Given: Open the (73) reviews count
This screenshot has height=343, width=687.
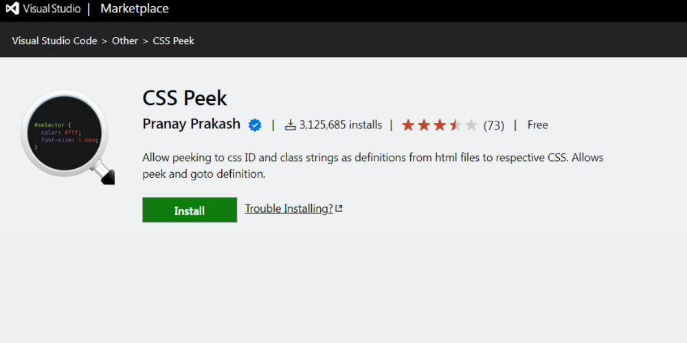Looking at the screenshot, I should (x=493, y=125).
